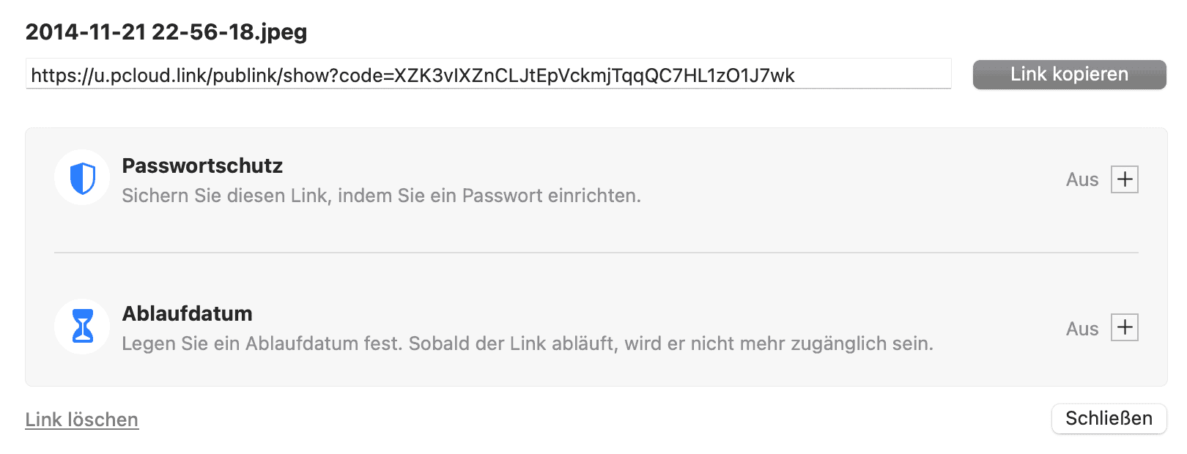Screen dimensions: 1187x454
Task: Toggle the Aus status beside Passwortschutz
Action: click(1082, 180)
